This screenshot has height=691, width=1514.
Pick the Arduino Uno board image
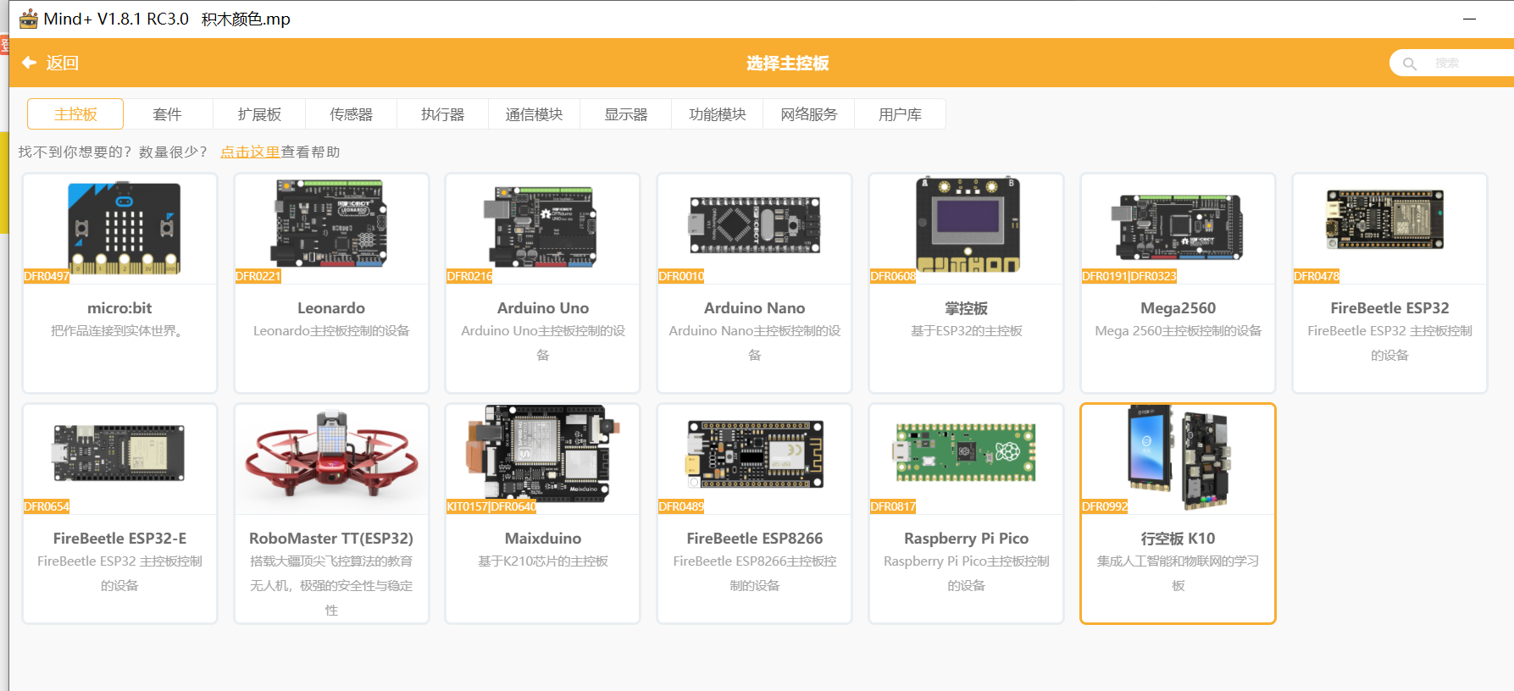(x=542, y=226)
